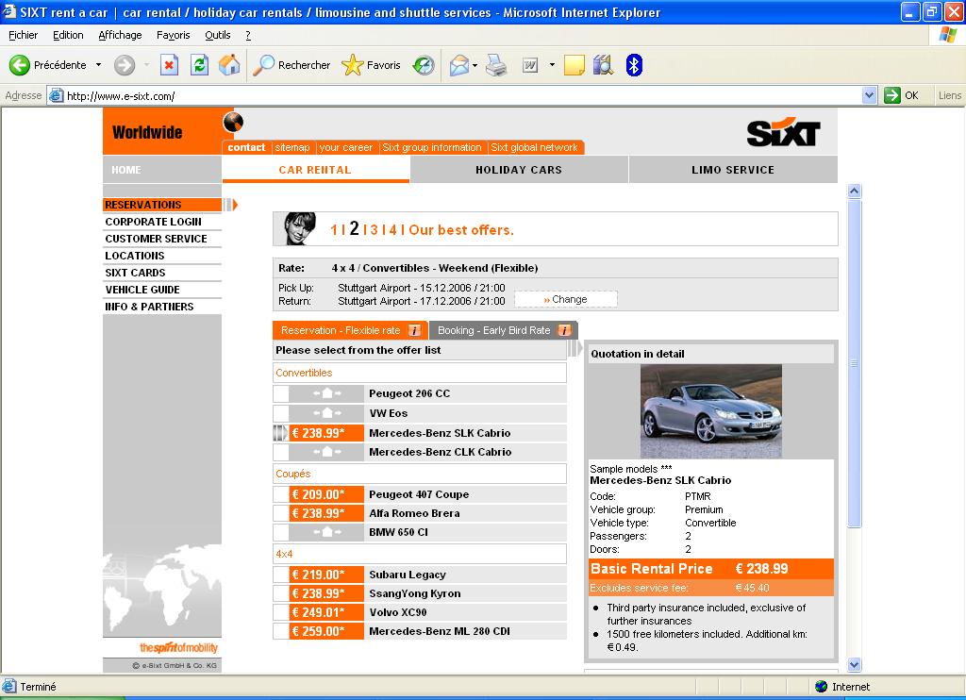Screen dimensions: 966x700
Task: Refresh the page with the toolbar icon
Action: 199,65
